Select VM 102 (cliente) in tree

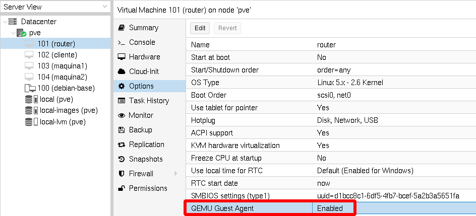(56, 55)
